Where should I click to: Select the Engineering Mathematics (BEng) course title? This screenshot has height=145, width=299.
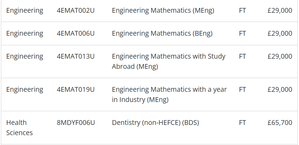[x=162, y=33]
